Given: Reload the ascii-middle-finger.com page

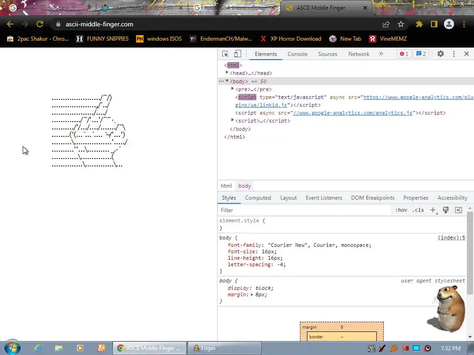Looking at the screenshot, I should pos(40,24).
